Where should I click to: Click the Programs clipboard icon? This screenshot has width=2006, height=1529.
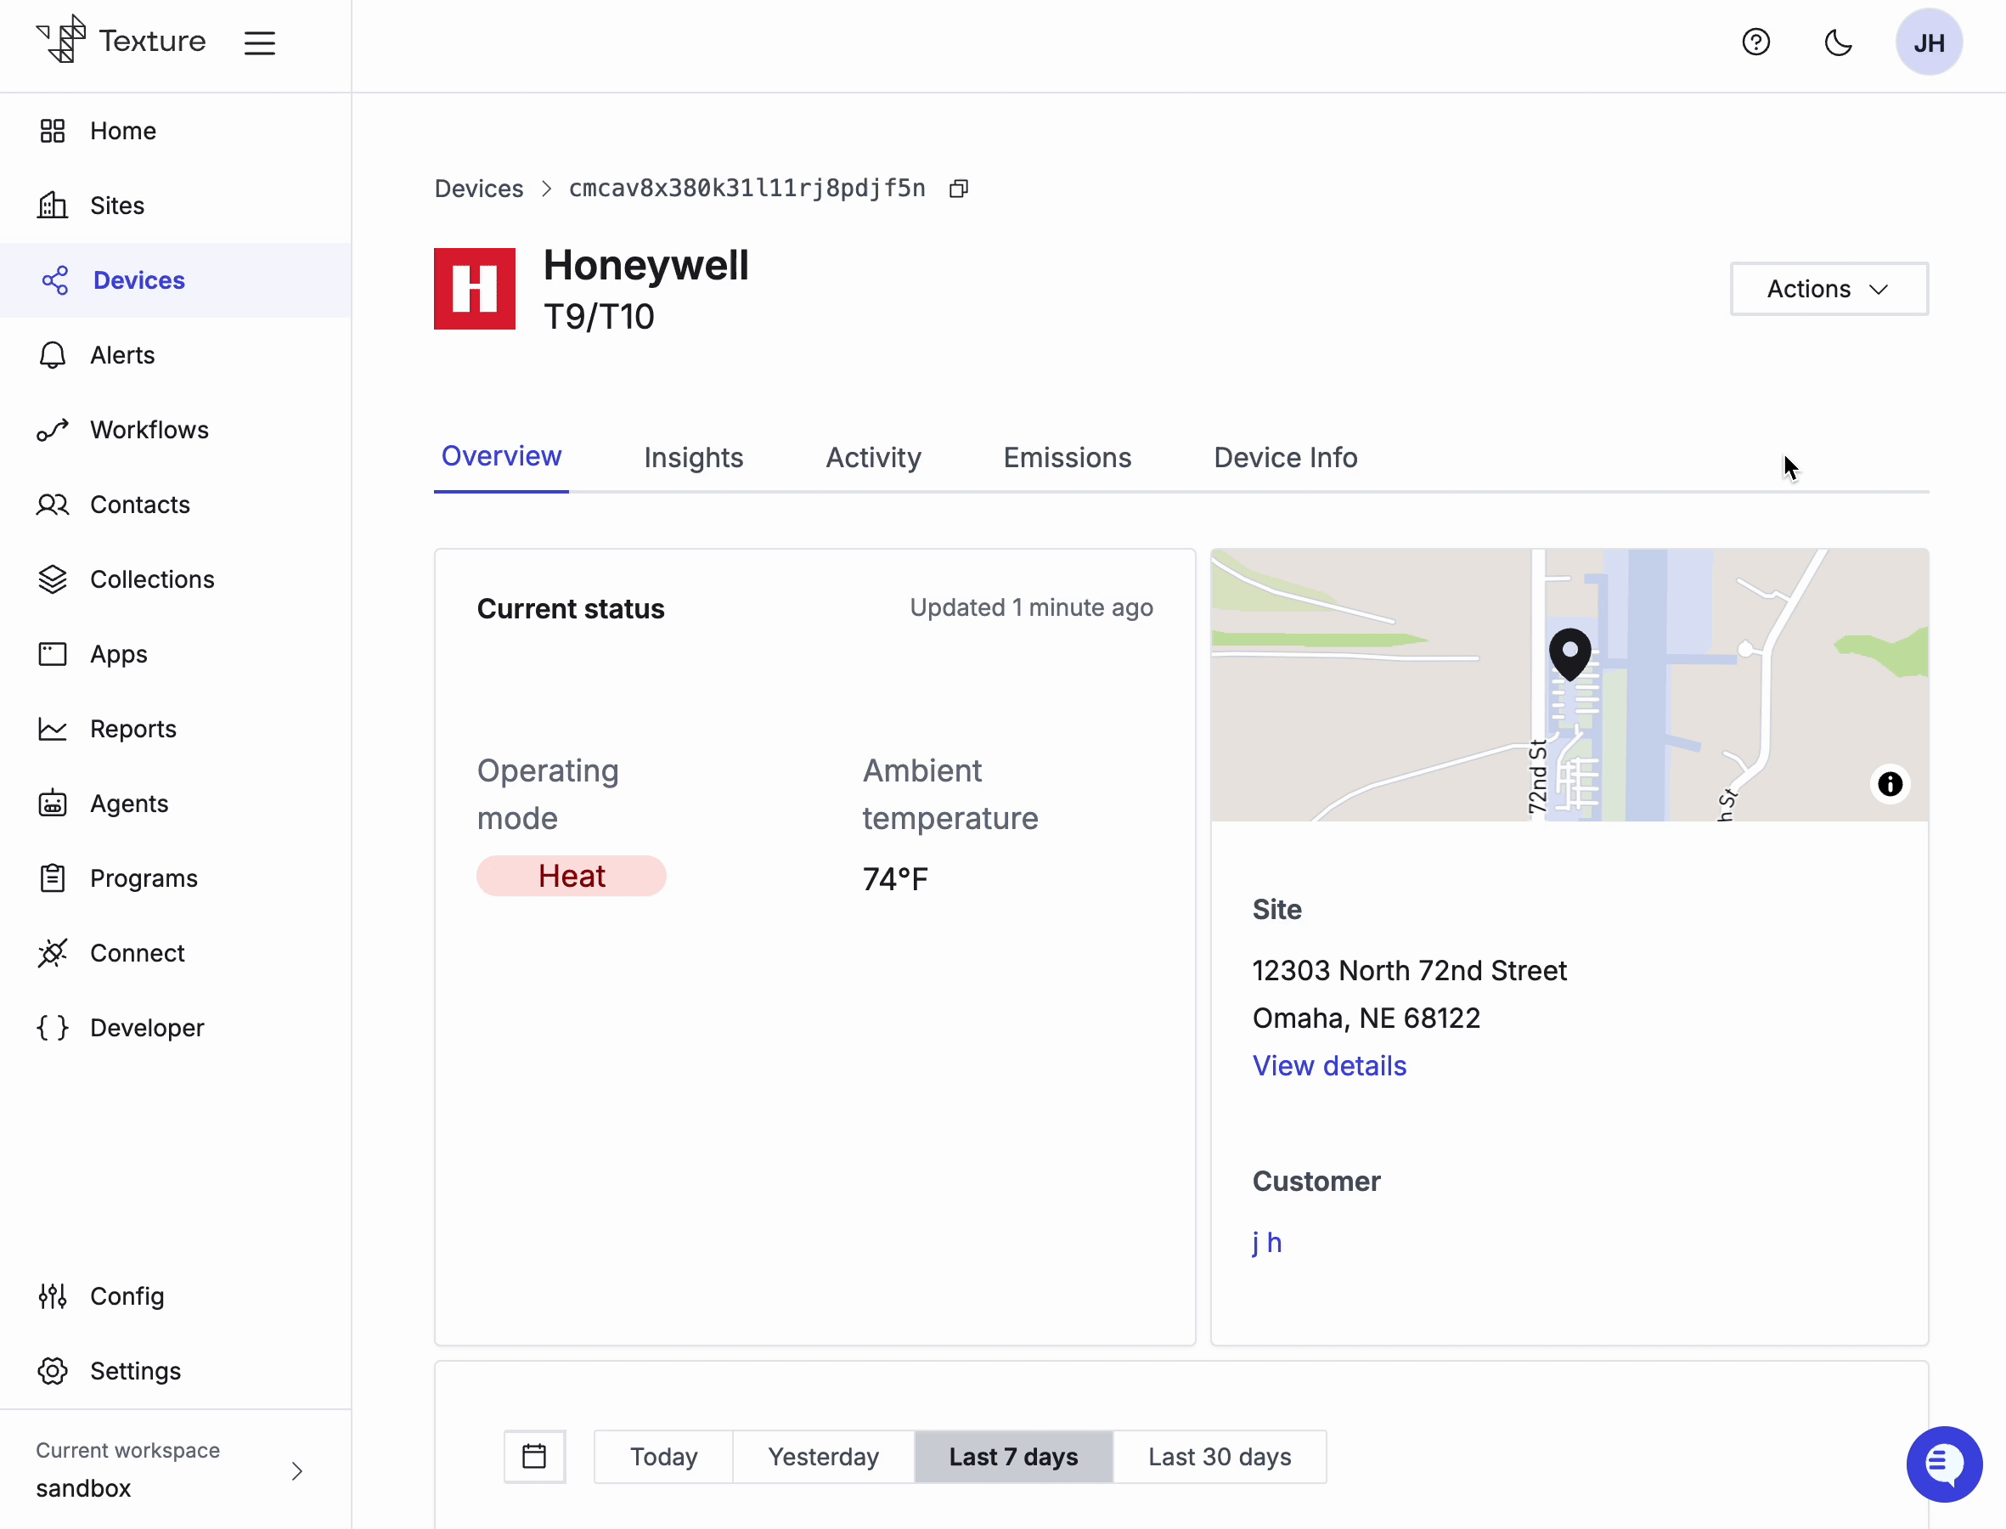tap(53, 878)
